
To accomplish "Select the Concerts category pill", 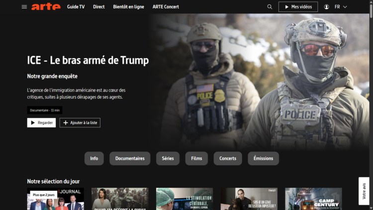I will tap(228, 158).
